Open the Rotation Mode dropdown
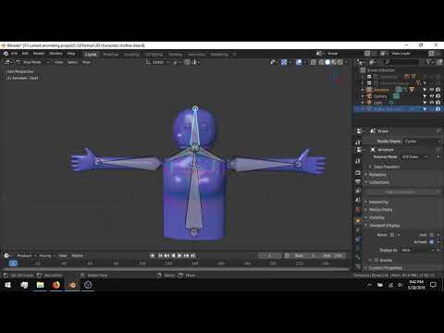 pos(414,157)
